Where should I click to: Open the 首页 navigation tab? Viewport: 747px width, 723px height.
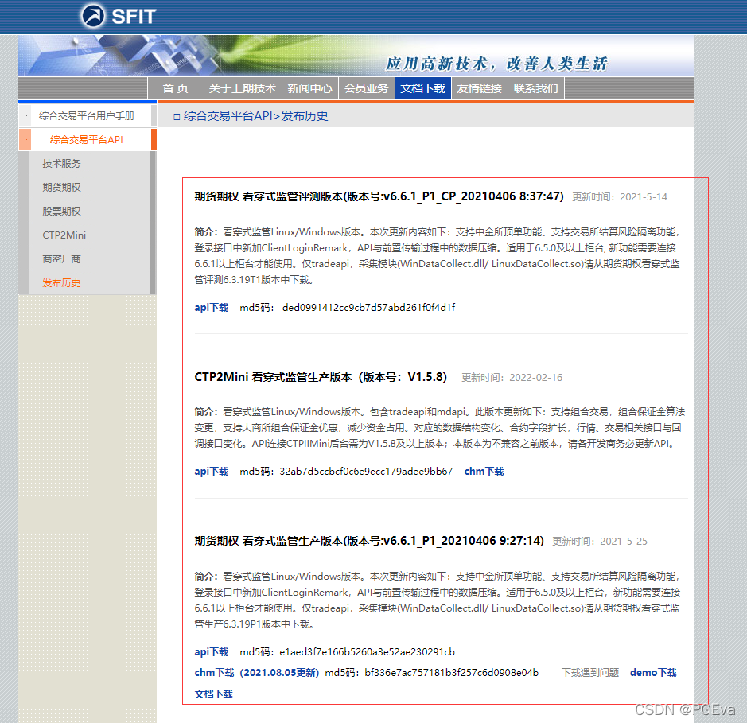pyautogui.click(x=175, y=88)
